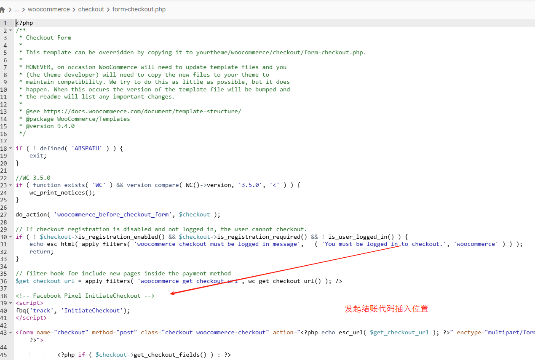The width and height of the screenshot is (535, 360).
Task: Click line number 36 in the gutter
Action: [3, 281]
